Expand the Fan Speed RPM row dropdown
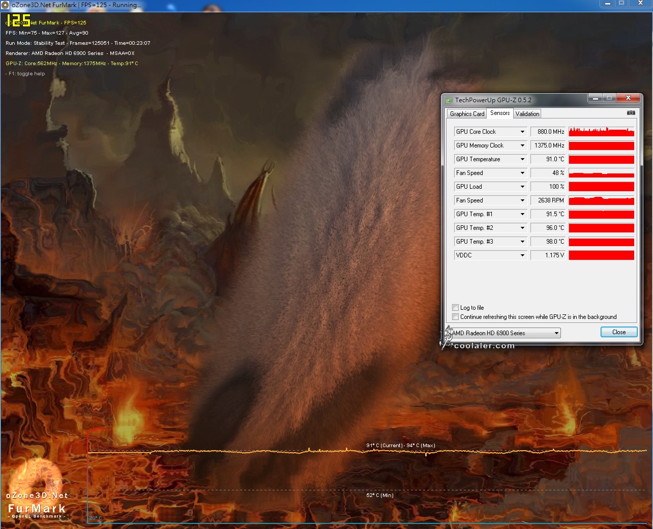653x529 pixels. pyautogui.click(x=522, y=200)
